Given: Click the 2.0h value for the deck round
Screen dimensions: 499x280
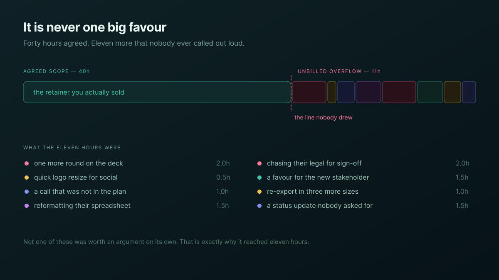Looking at the screenshot, I should [223, 163].
